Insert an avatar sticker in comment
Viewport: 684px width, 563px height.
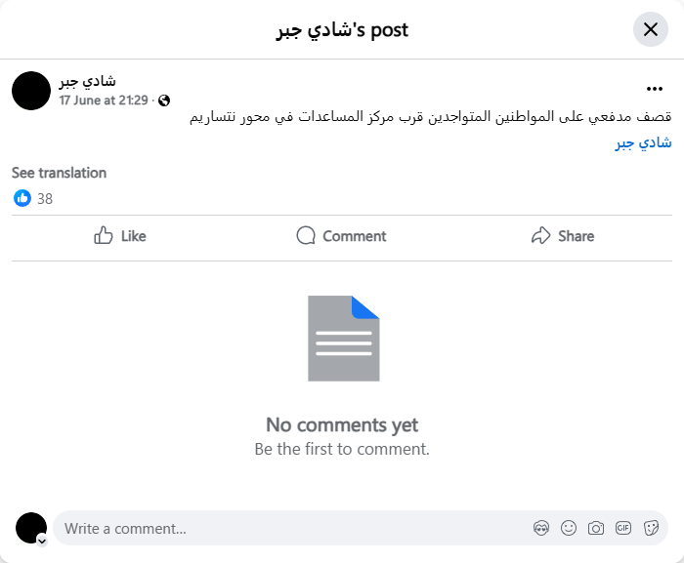(541, 528)
